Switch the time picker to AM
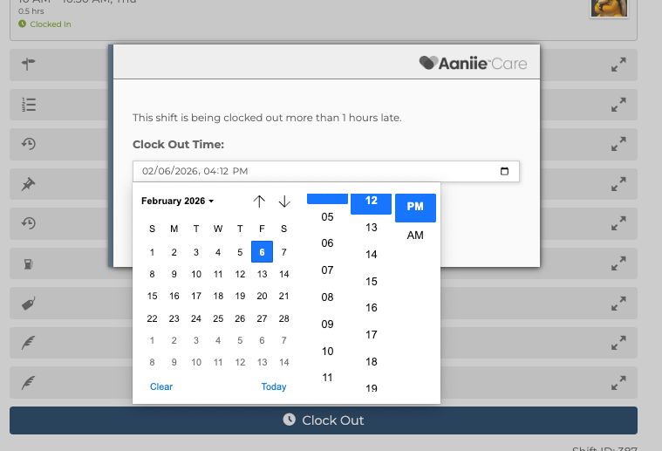The height and width of the screenshot is (451, 662). pyautogui.click(x=415, y=236)
